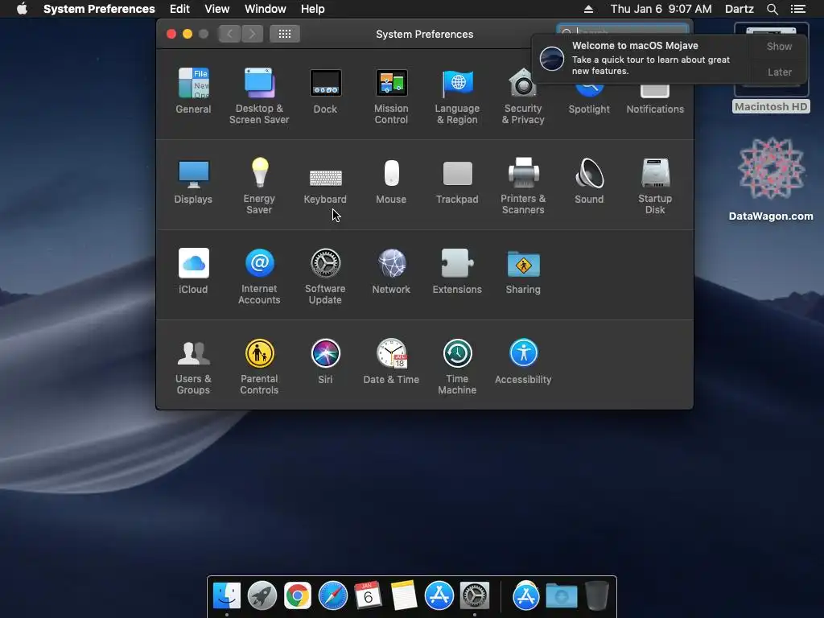
Task: Open Calendar from the Dock
Action: click(x=368, y=595)
